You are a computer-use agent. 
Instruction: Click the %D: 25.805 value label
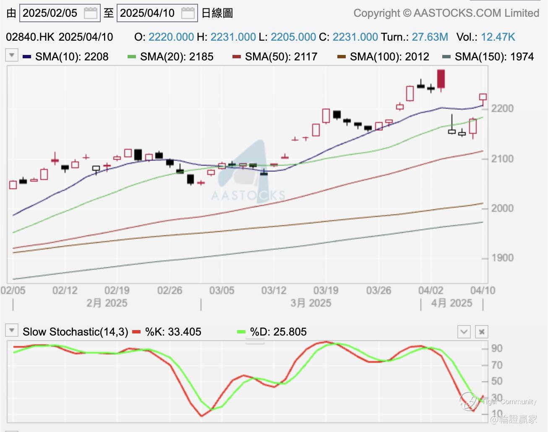(278, 332)
